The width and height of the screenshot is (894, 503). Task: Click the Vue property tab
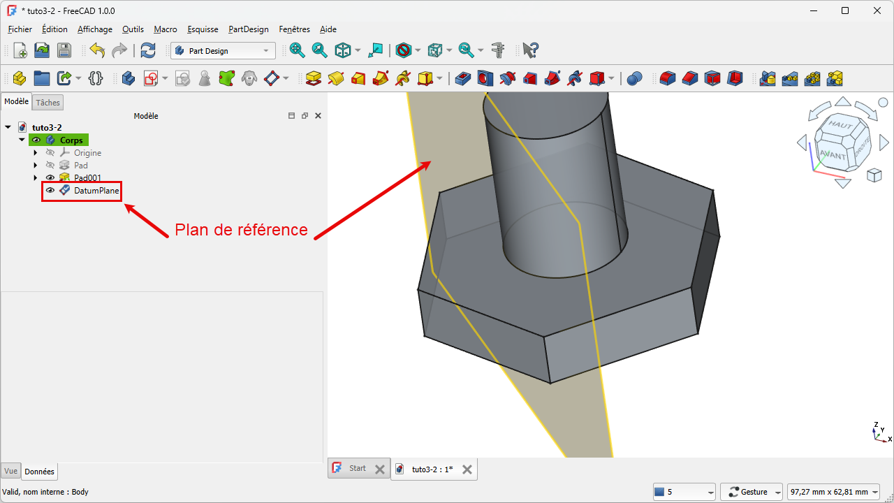(x=10, y=472)
